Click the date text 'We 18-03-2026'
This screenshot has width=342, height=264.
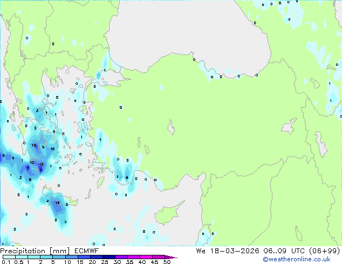click(228, 251)
